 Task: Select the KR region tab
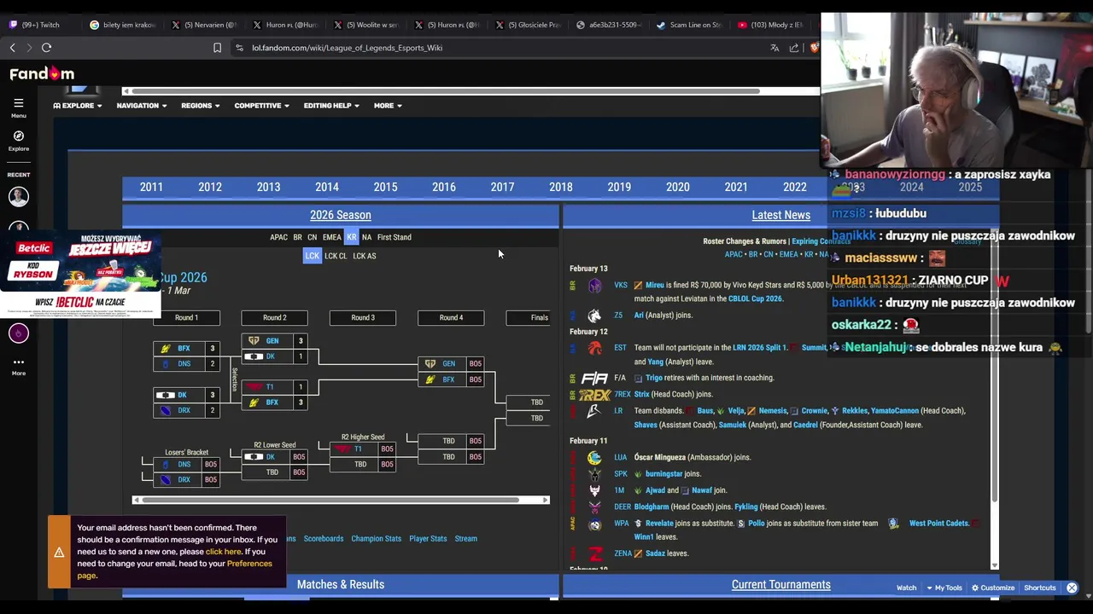(352, 237)
